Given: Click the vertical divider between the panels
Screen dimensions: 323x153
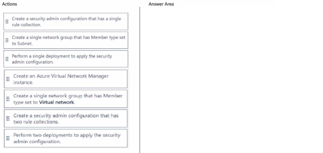Looking at the screenshot, I should click(140, 78).
